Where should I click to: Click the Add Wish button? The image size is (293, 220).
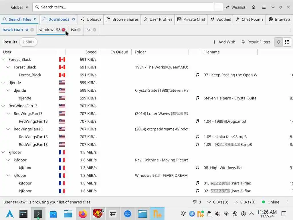coord(224,42)
